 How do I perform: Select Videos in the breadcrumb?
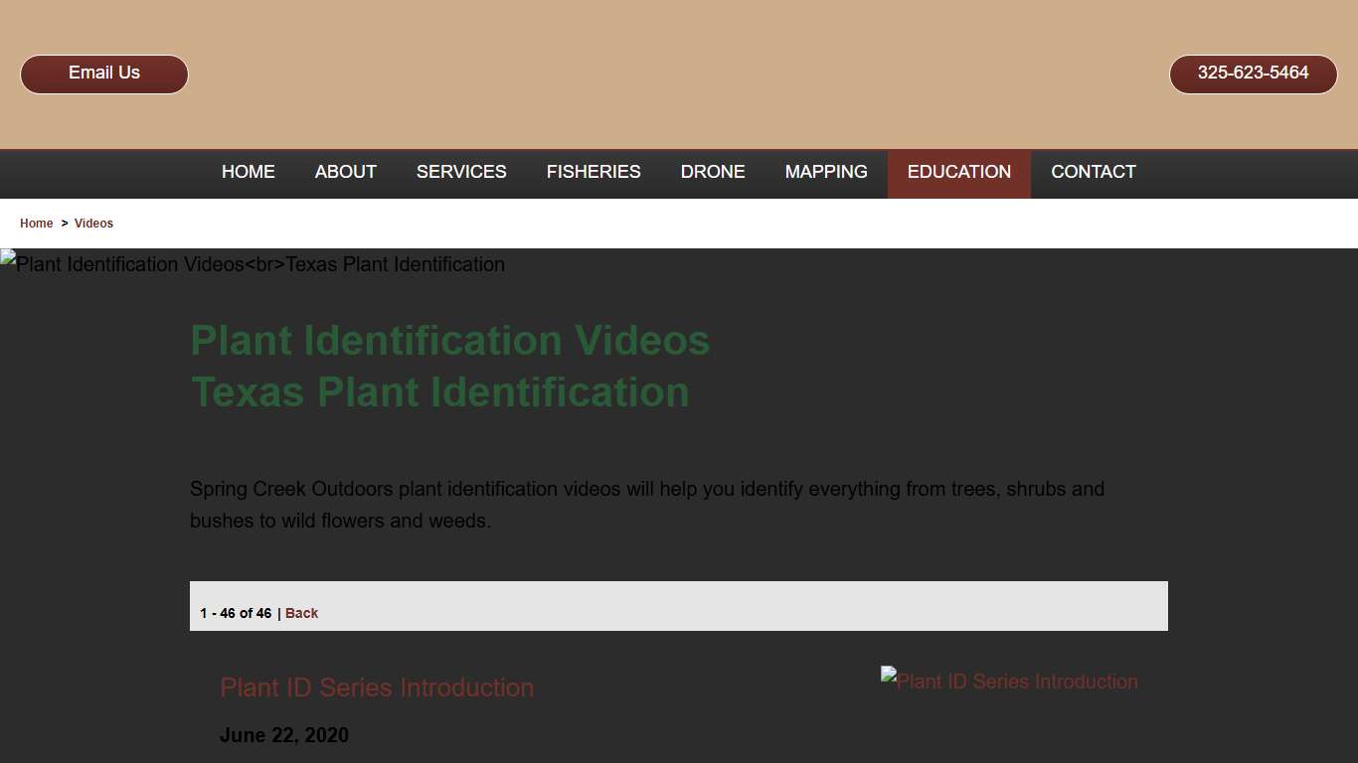93,223
